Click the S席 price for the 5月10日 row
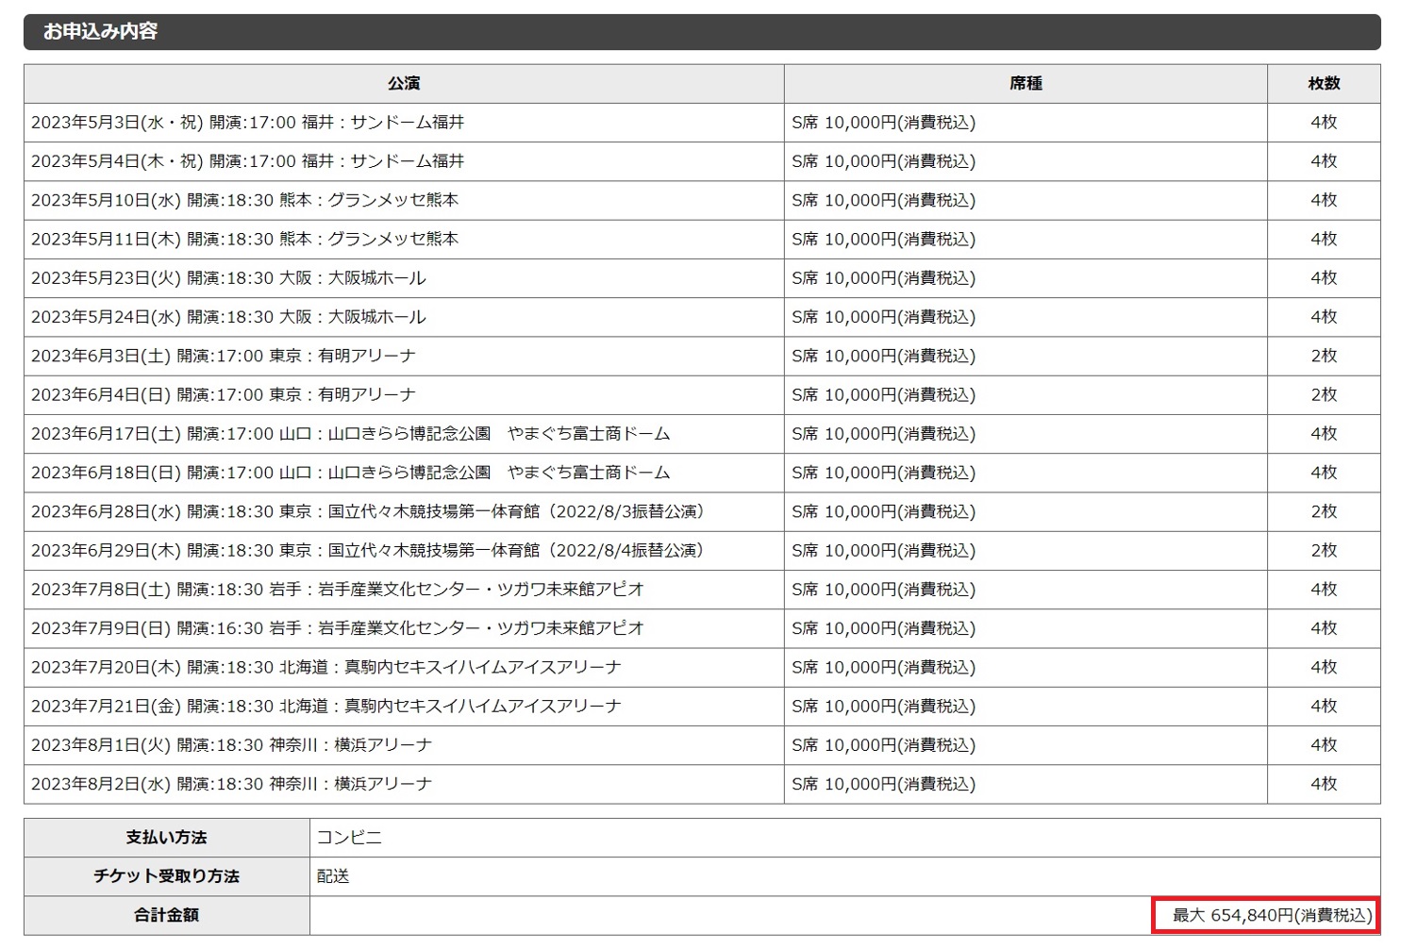Image resolution: width=1401 pixels, height=949 pixels. coord(884,200)
